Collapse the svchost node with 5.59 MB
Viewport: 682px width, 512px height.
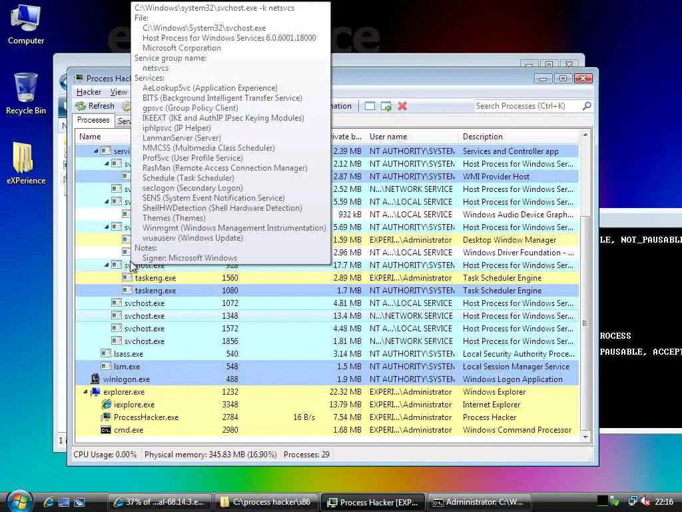[107, 201]
